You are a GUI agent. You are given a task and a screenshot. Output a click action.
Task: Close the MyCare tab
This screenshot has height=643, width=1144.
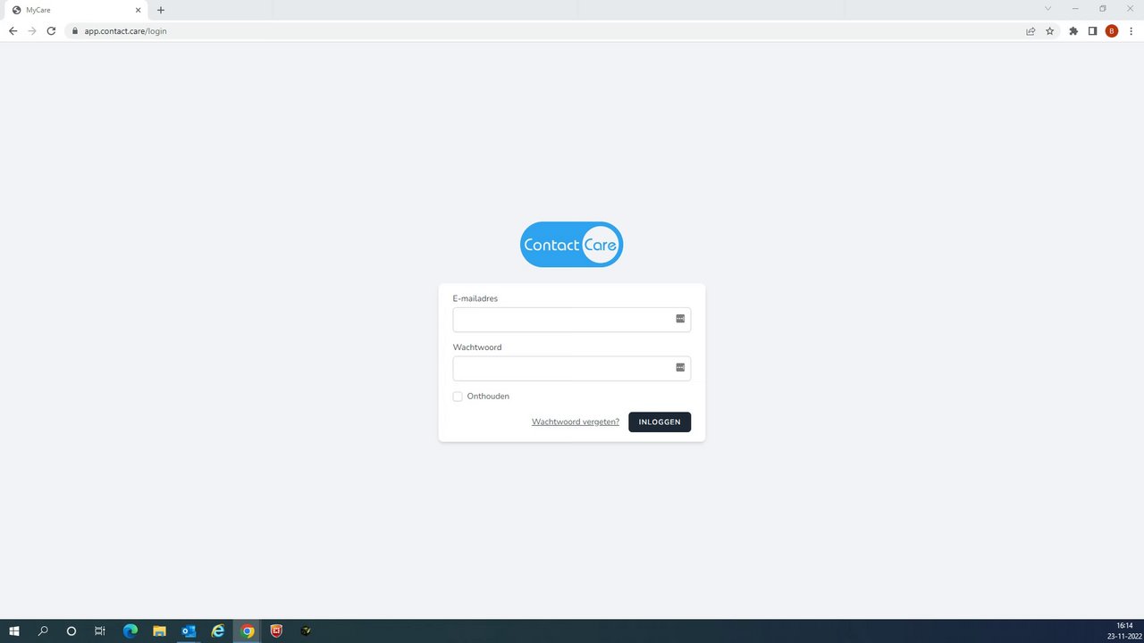[138, 10]
